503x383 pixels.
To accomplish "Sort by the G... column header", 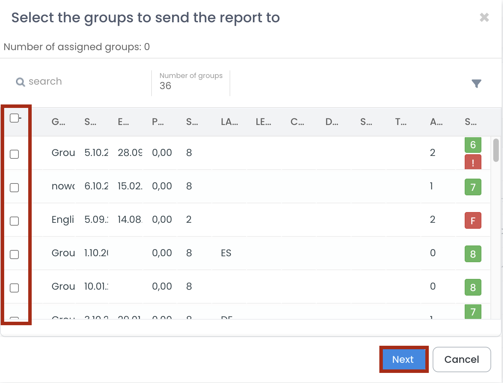I will (58, 122).
